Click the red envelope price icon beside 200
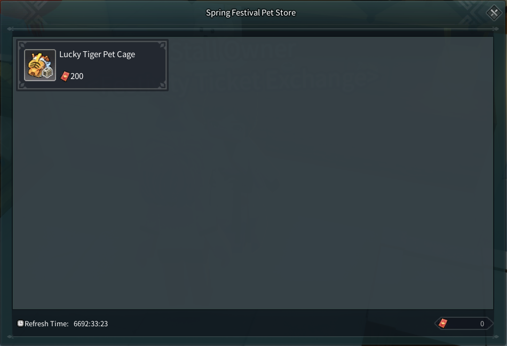The width and height of the screenshot is (507, 346). click(x=65, y=76)
